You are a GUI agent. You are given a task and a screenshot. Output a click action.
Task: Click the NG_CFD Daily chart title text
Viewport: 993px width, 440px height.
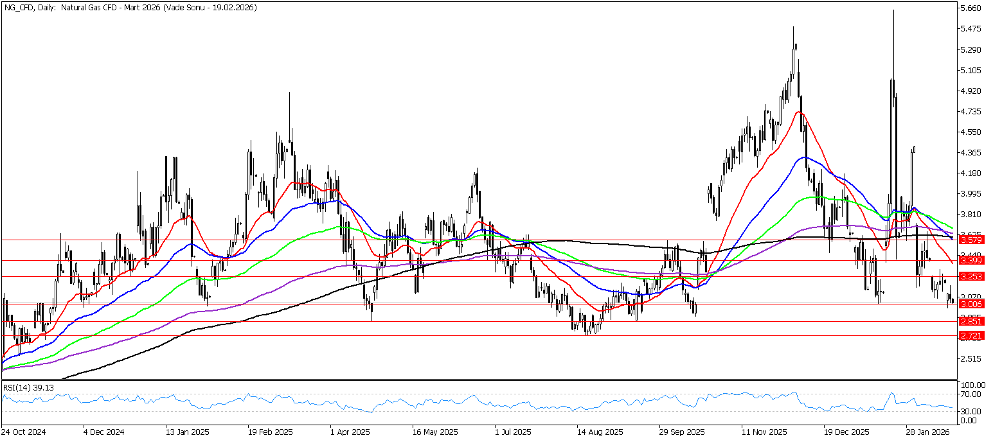click(x=130, y=8)
